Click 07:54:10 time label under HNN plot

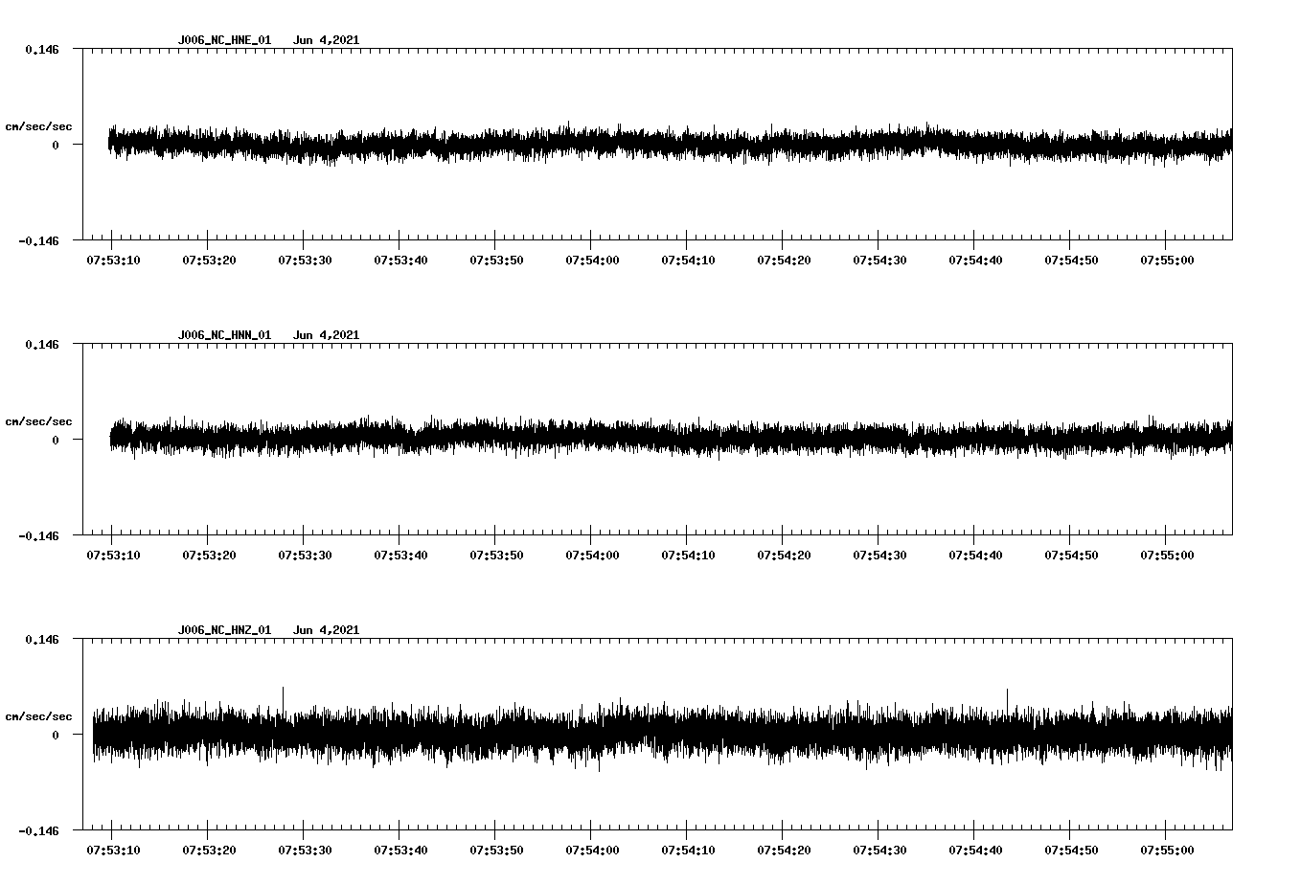click(x=688, y=555)
